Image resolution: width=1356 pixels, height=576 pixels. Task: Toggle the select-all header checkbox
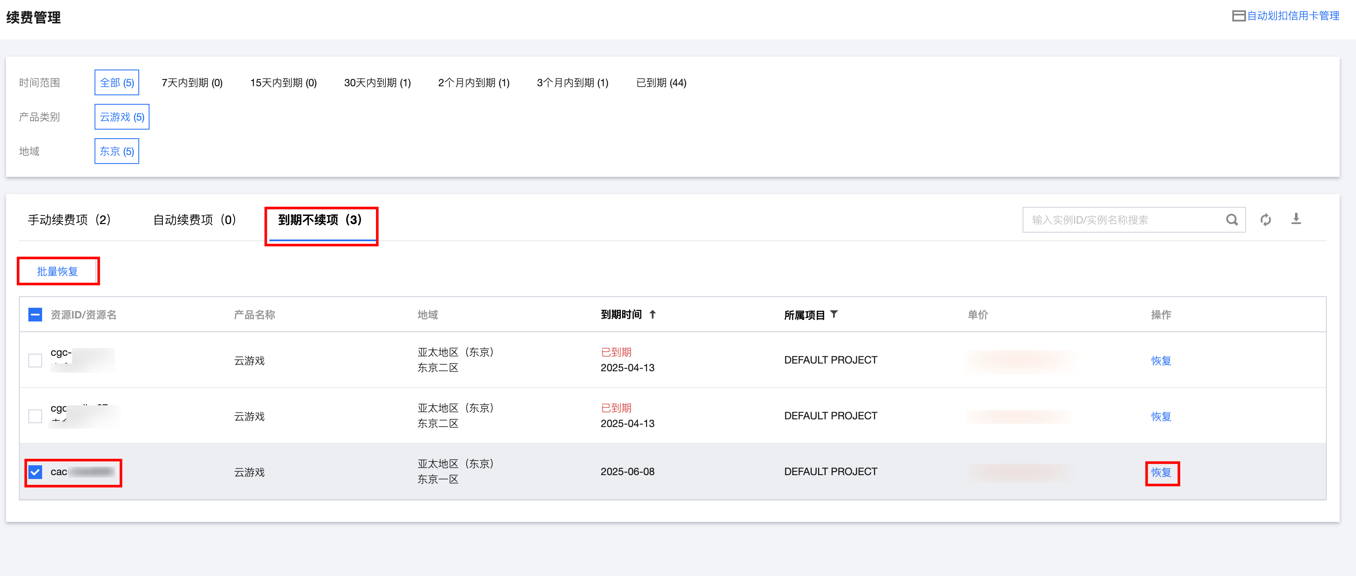[x=35, y=315]
